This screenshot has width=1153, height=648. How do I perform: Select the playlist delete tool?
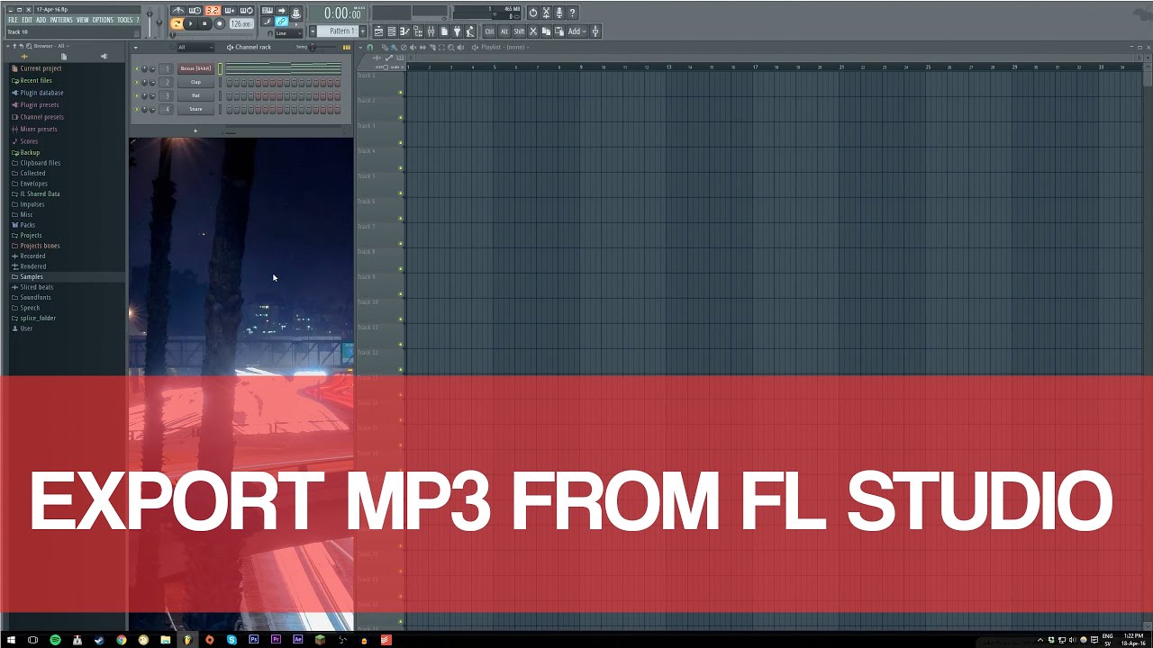[404, 47]
